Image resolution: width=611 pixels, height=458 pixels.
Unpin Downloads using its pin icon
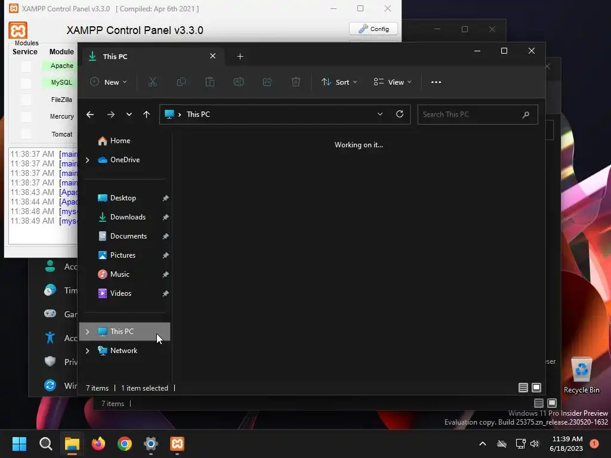[x=165, y=217]
